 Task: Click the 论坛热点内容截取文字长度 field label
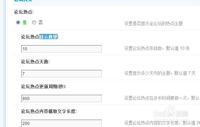[49, 111]
